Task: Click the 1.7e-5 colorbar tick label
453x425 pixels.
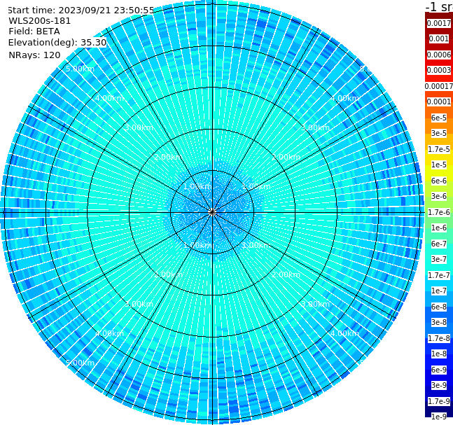Action: point(439,149)
